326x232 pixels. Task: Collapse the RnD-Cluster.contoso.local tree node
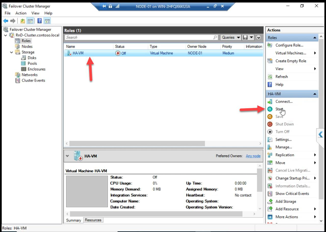pos(6,35)
